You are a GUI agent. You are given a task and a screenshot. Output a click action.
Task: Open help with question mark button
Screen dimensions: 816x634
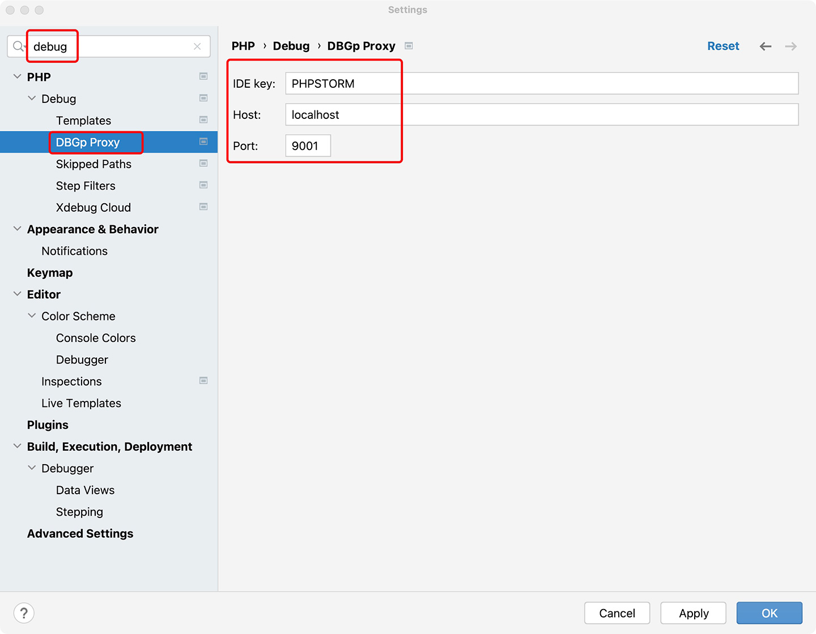tap(24, 613)
